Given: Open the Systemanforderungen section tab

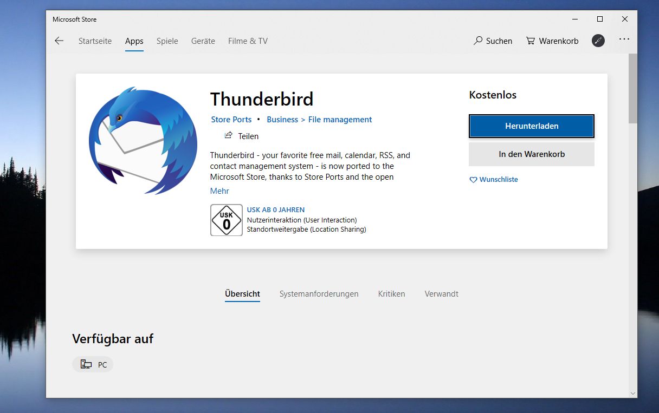Looking at the screenshot, I should (x=319, y=294).
